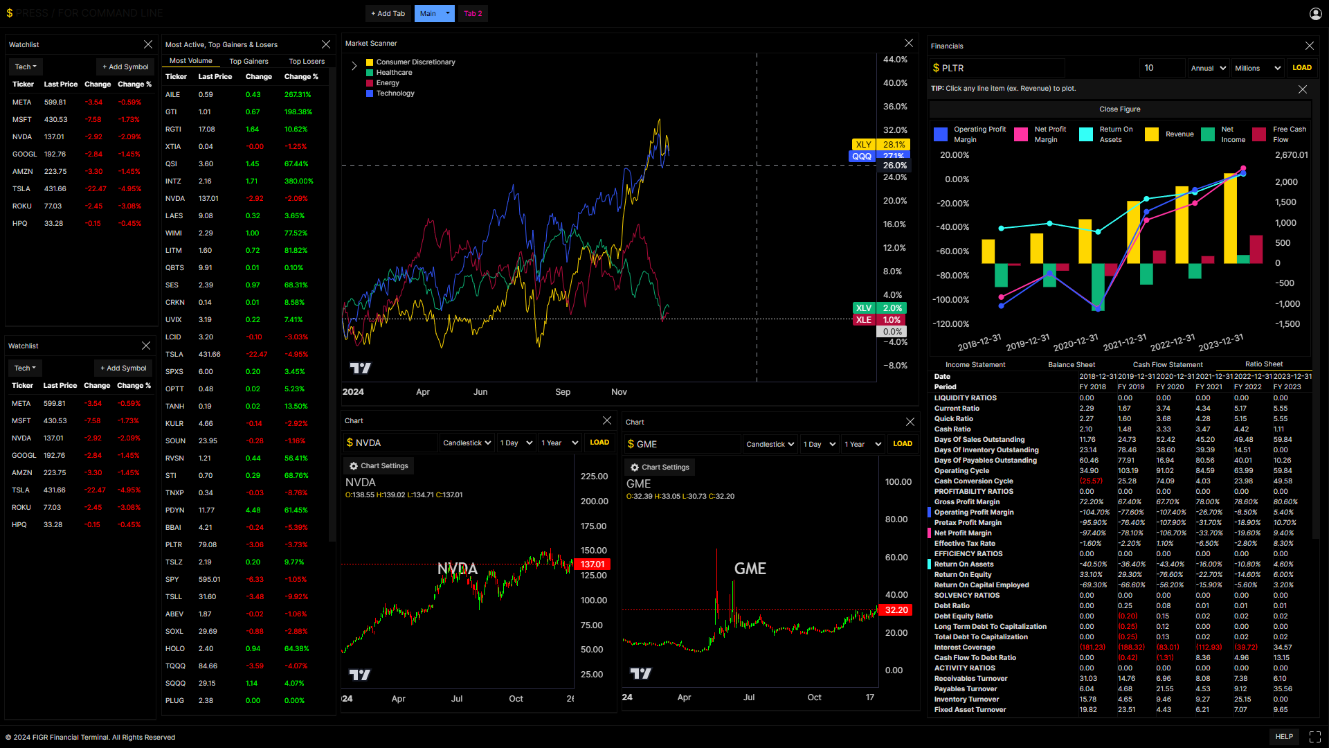Image resolution: width=1329 pixels, height=748 pixels.
Task: Click LOAD button in GME chart
Action: (902, 444)
